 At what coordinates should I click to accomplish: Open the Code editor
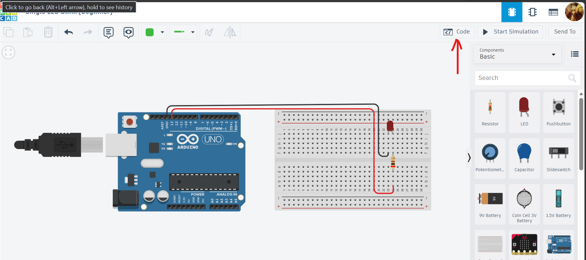457,32
